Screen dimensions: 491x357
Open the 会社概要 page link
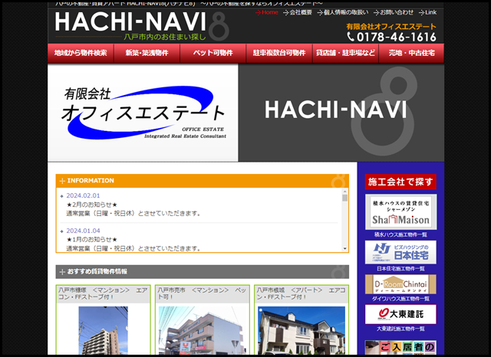coord(298,12)
